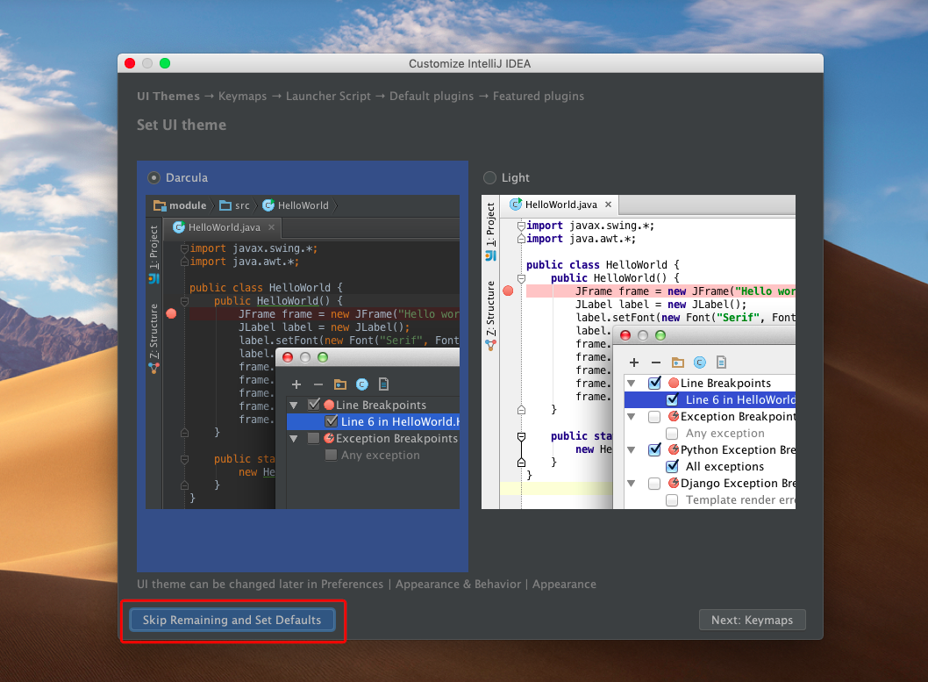Jump to Featured plugins step in breadcrumb

coord(538,97)
